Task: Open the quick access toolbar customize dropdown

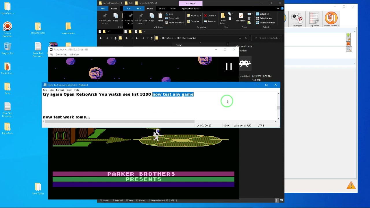Action: click(145, 31)
